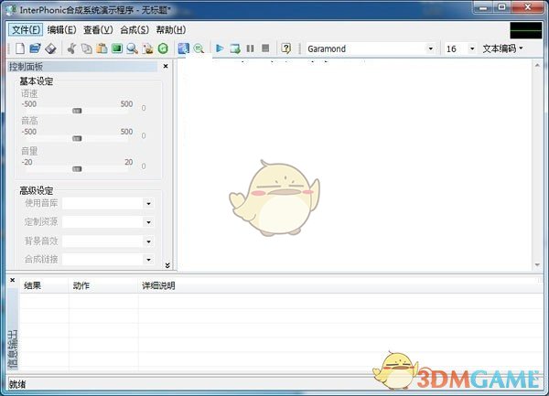The image size is (549, 396).
Task: Open help with the question mark icon
Action: (286, 48)
